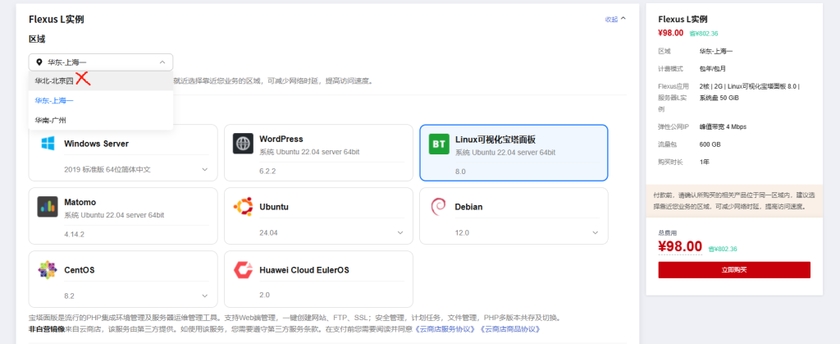The width and height of the screenshot is (840, 344).
Task: Select the Linux可视化宝塔面板 image card
Action: click(x=514, y=153)
